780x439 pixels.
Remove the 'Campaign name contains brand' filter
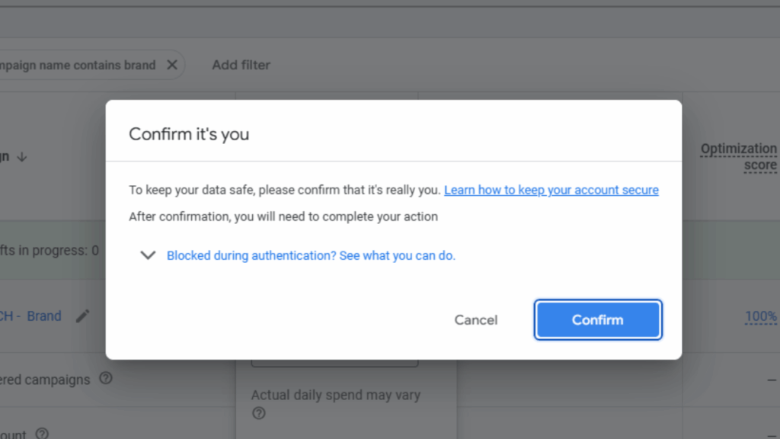pos(172,65)
